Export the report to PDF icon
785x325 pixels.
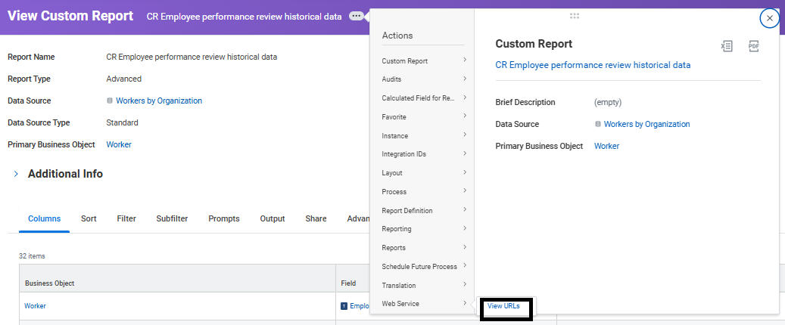click(x=753, y=47)
